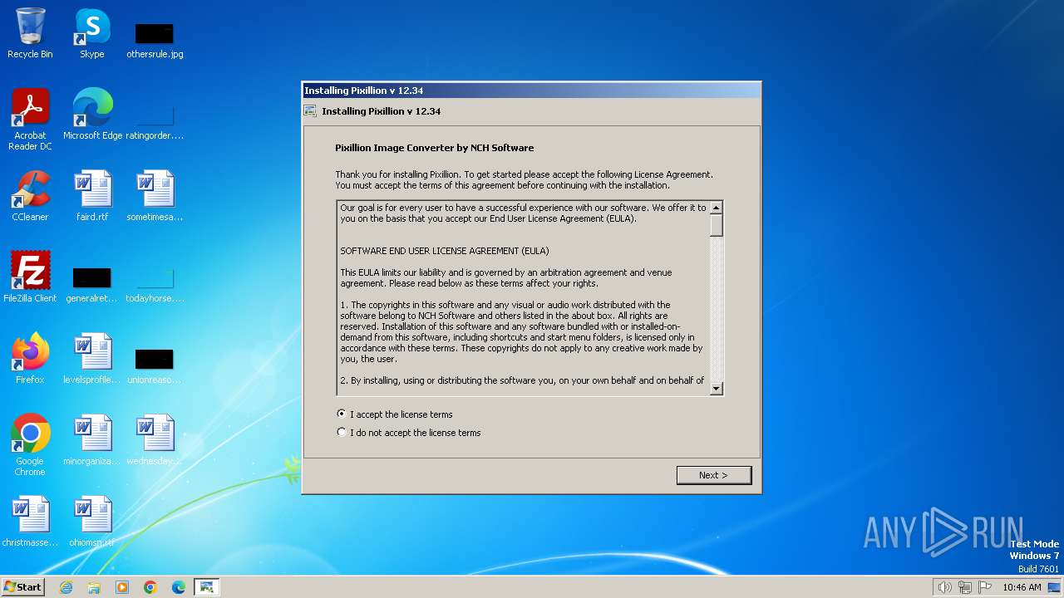Select sometimesa... Word document on desktop
Screen dimensions: 1064x598
pos(155,196)
